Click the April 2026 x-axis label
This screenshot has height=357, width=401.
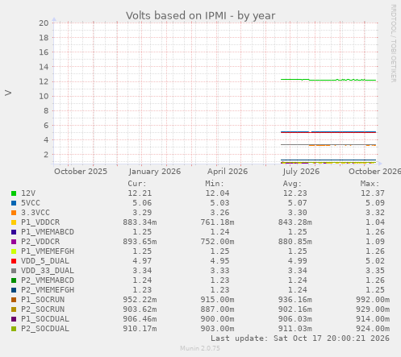[228, 172]
